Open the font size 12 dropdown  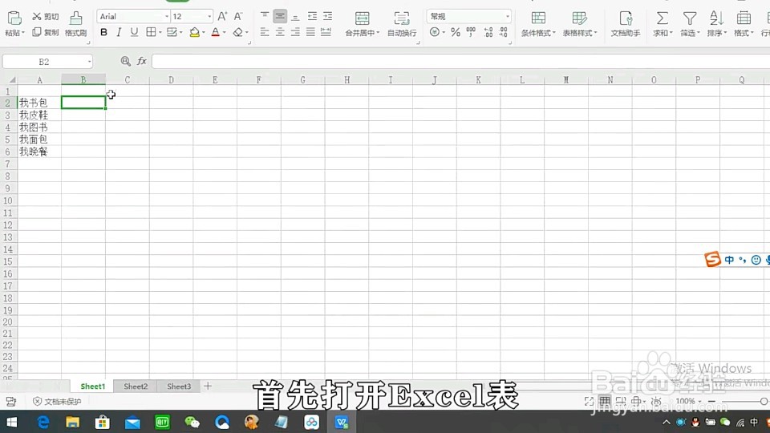click(x=209, y=17)
